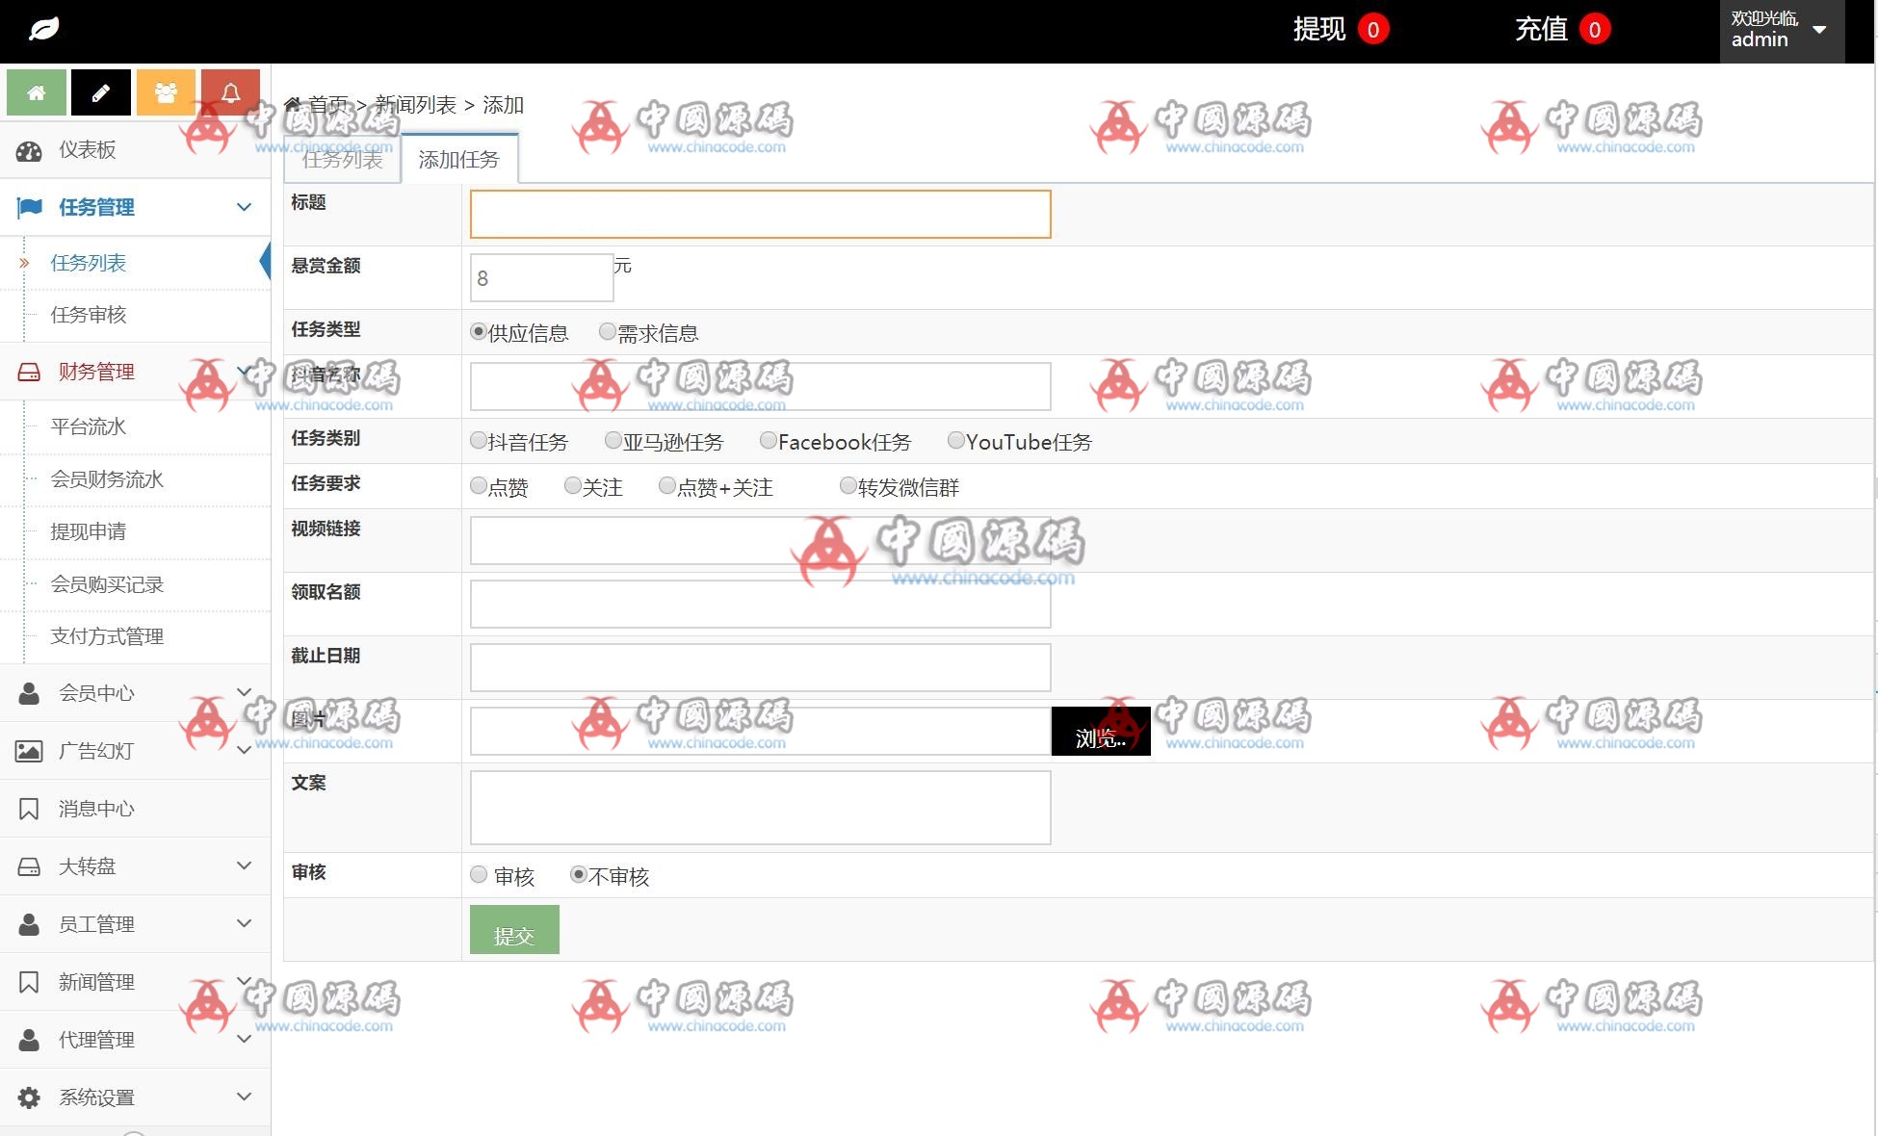
Task: Collapse the 任务管理 menu chevron
Action: pyautogui.click(x=245, y=207)
